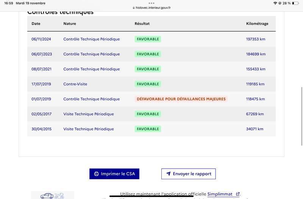
Task: Click the FAVORABLE badge in the 08/07/2021 row
Action: [x=148, y=69]
